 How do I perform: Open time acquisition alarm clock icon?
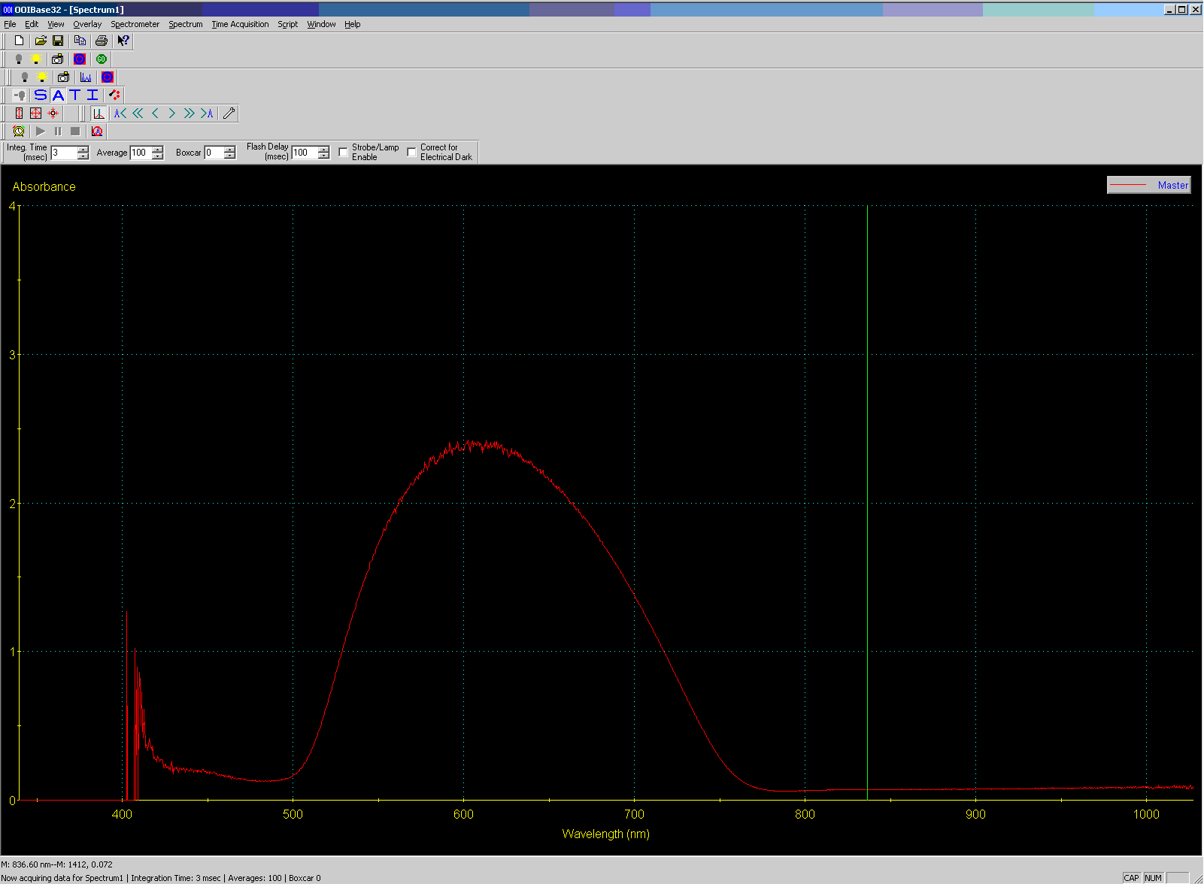tap(20, 131)
